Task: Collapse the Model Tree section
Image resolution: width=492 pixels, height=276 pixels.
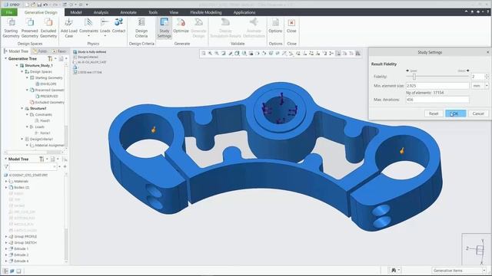Action: coord(5,159)
